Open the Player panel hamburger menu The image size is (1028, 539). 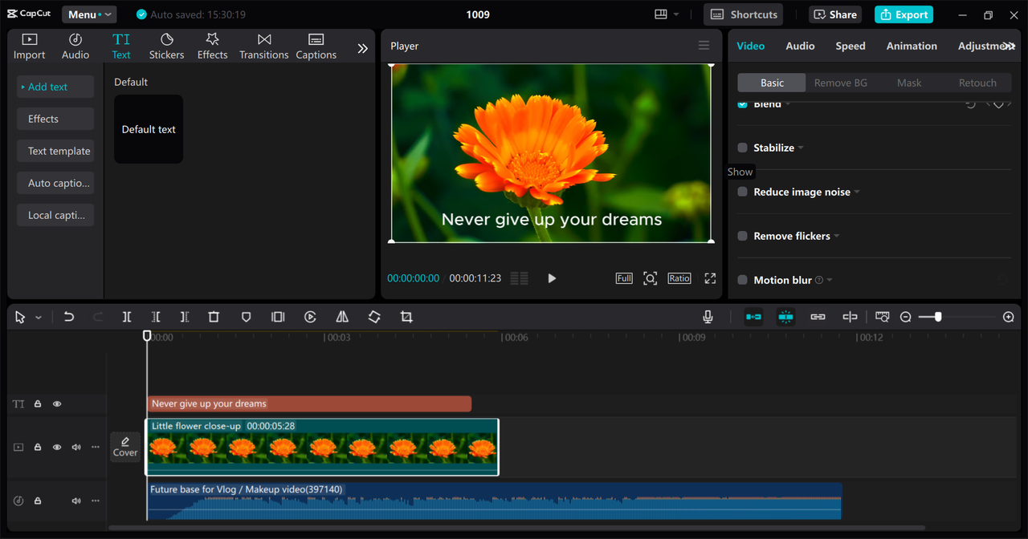(704, 46)
